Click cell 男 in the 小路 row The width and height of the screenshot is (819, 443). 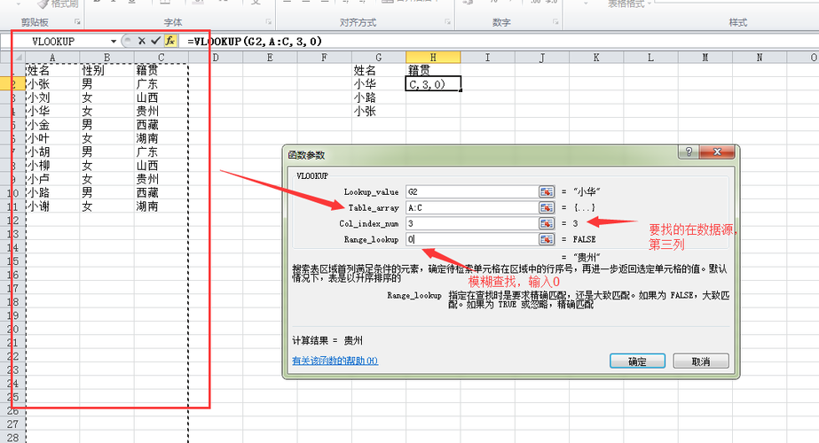[106, 192]
